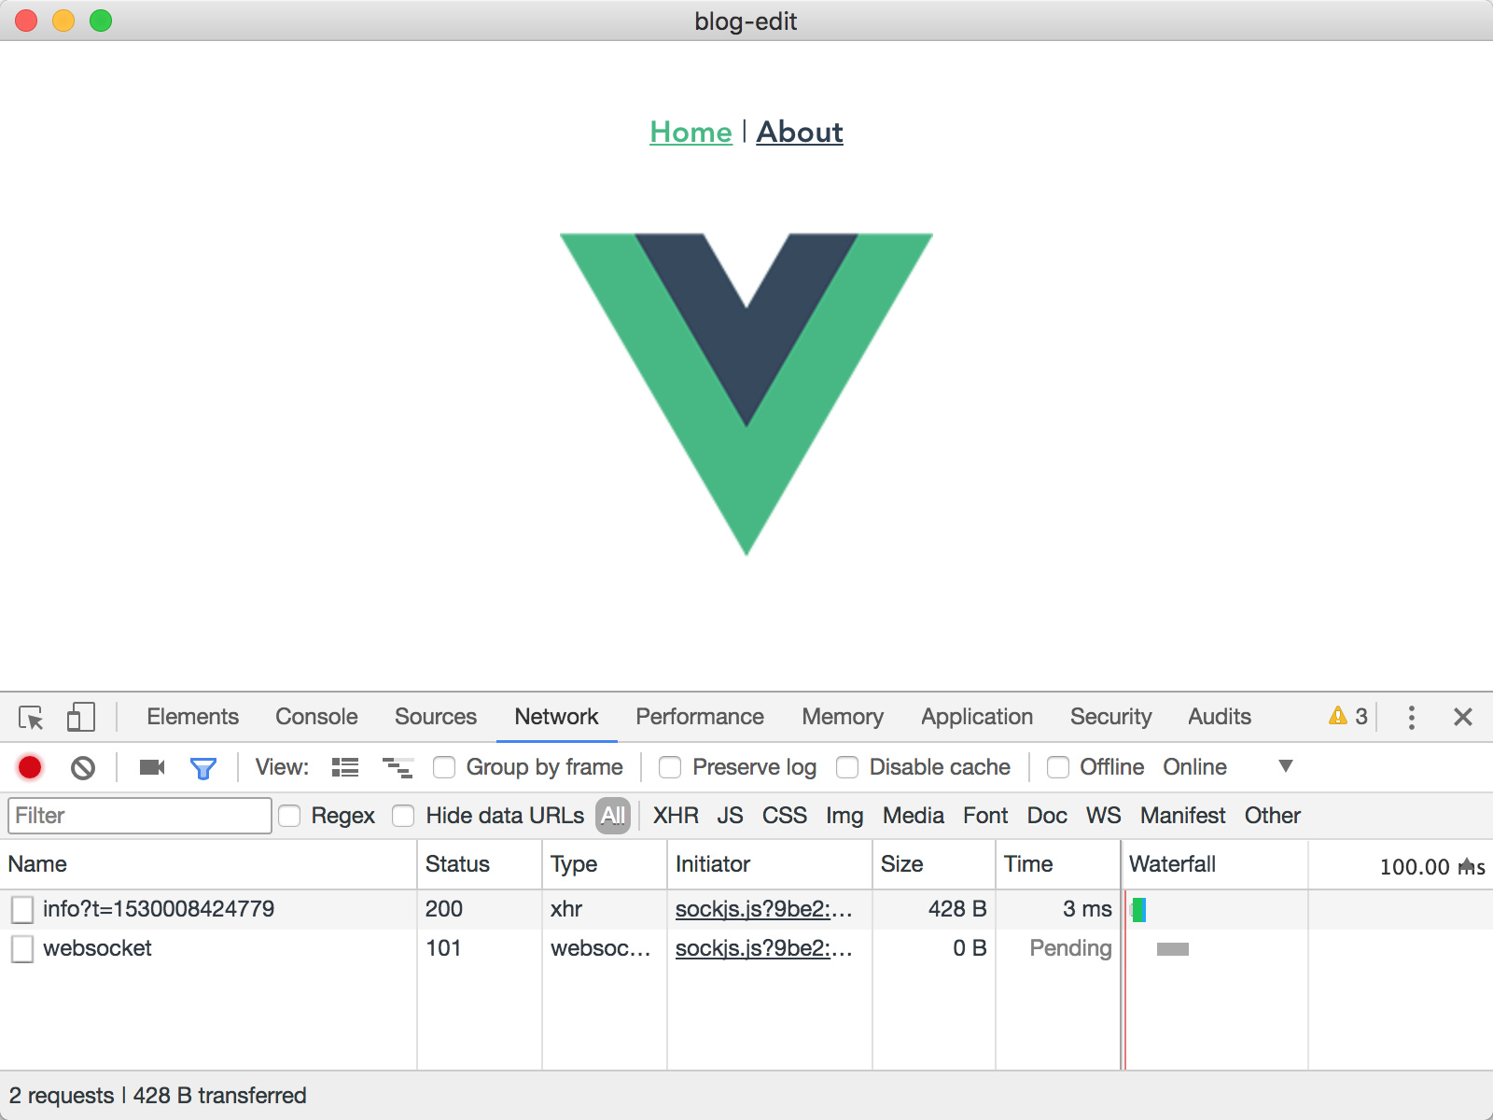The image size is (1493, 1120).
Task: Open the About page link
Action: point(800,133)
